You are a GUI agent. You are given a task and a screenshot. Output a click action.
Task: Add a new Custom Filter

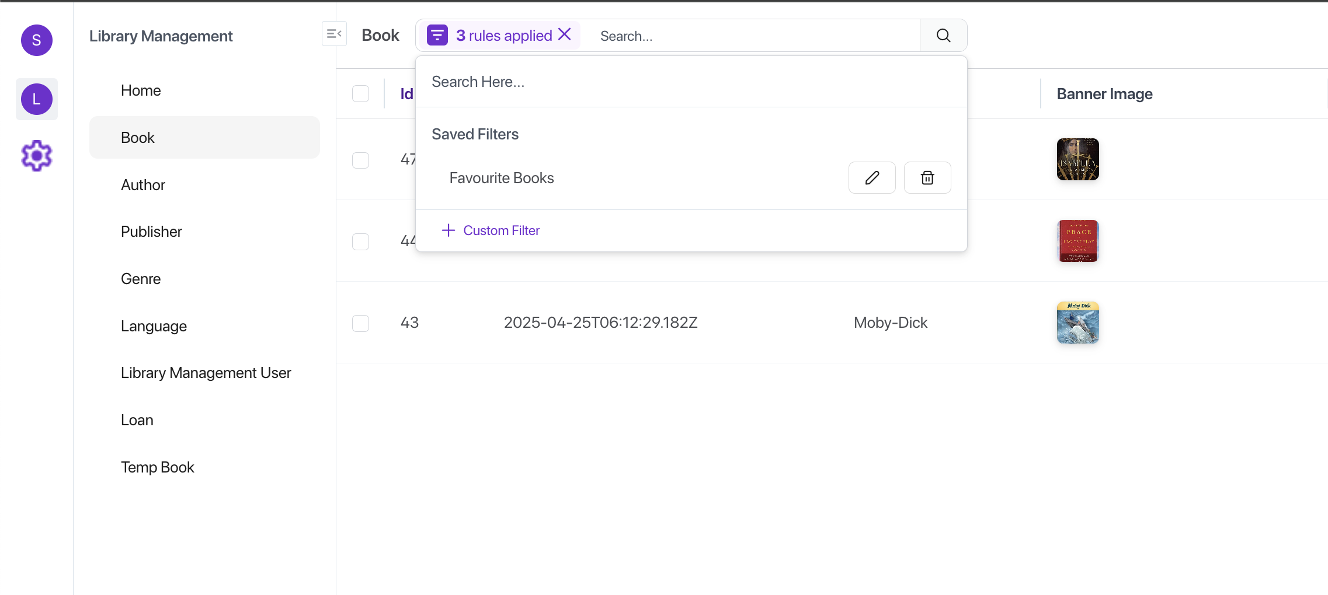click(x=491, y=230)
